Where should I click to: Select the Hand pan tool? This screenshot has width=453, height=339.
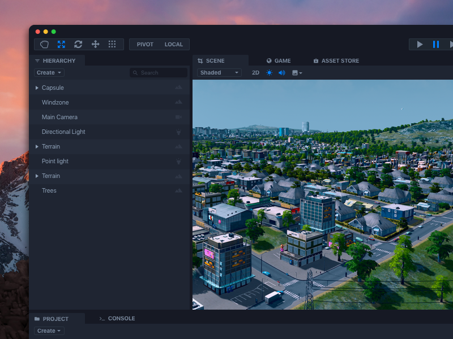tap(44, 45)
